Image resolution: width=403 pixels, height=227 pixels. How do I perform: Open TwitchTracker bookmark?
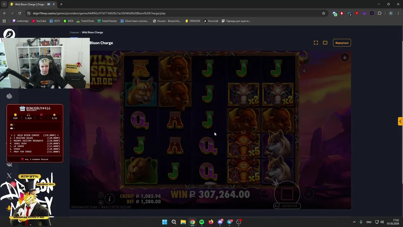click(107, 21)
